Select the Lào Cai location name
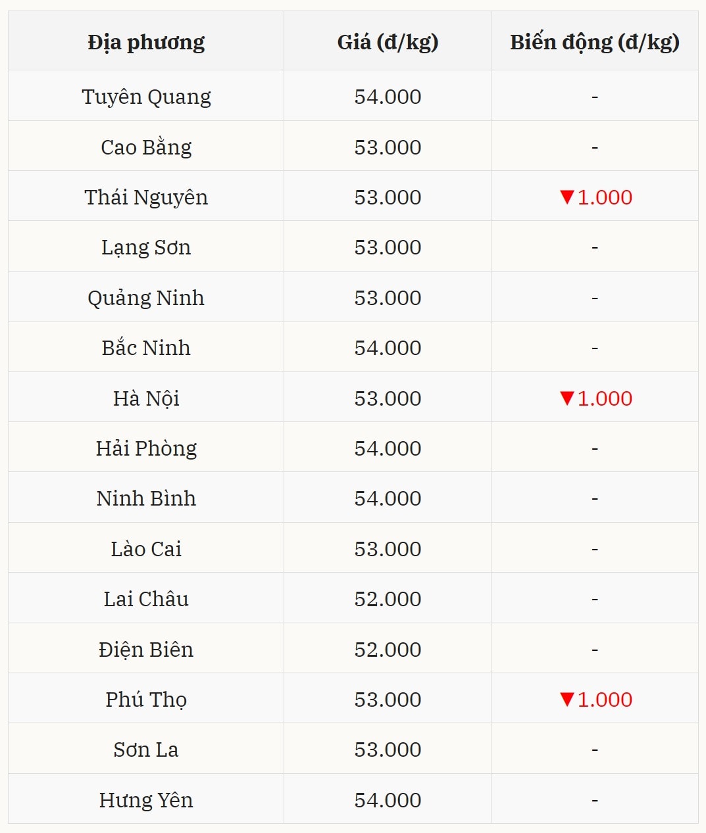The width and height of the screenshot is (706, 833). (x=146, y=549)
